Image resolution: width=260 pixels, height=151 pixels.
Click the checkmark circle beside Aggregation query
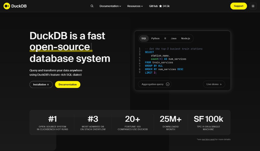(x=168, y=84)
